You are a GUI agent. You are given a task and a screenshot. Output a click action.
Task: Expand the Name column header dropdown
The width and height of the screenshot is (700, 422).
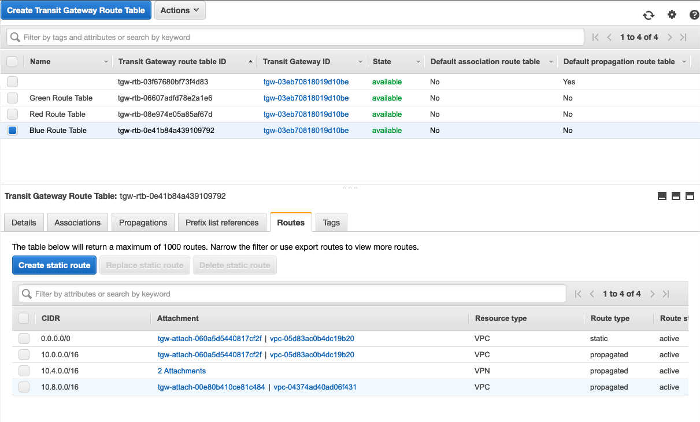click(106, 62)
